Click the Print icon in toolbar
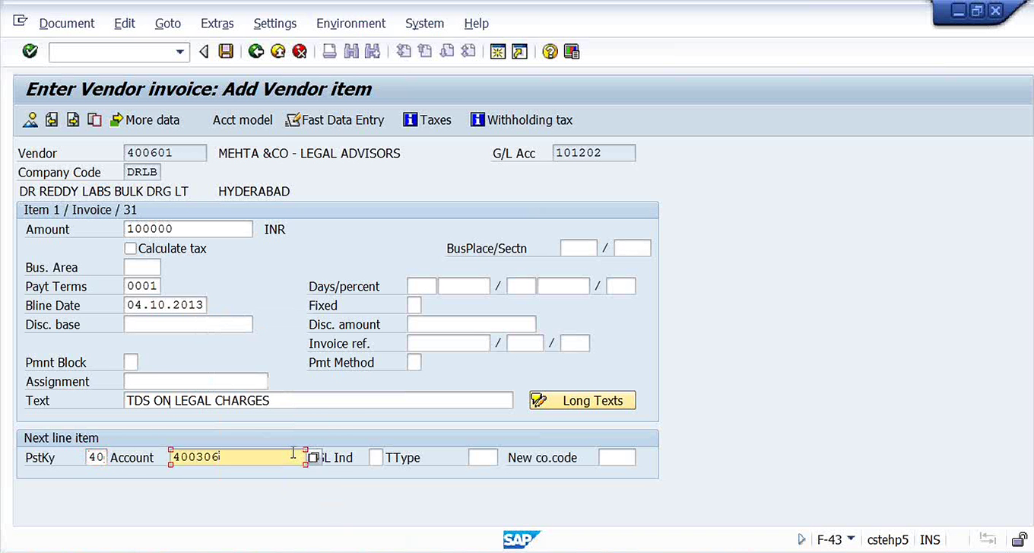The width and height of the screenshot is (1034, 553). click(329, 52)
